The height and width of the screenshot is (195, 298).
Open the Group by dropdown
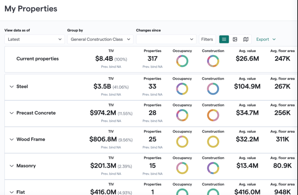coord(100,40)
